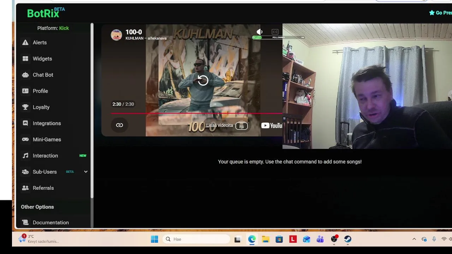The image size is (452, 254).
Task: Click the Documentation icon in sidebar
Action: point(25,223)
